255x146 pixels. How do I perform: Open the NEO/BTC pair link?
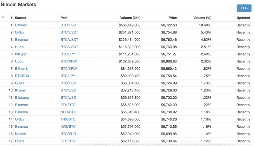[68, 112]
